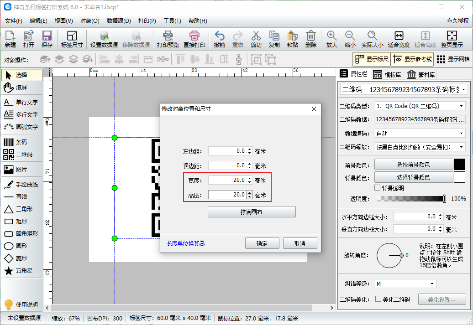
Task: Select the 三角形 triangle tool
Action: coord(22,209)
